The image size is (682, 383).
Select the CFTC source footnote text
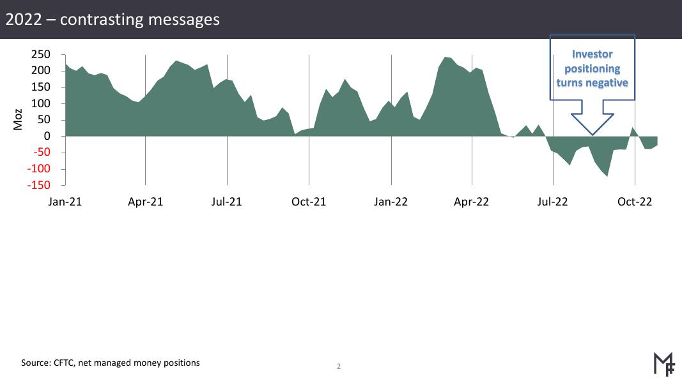(x=111, y=363)
